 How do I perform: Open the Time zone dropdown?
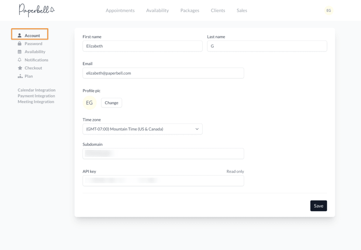coord(142,129)
